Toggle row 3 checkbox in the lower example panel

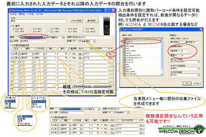click(103, 132)
